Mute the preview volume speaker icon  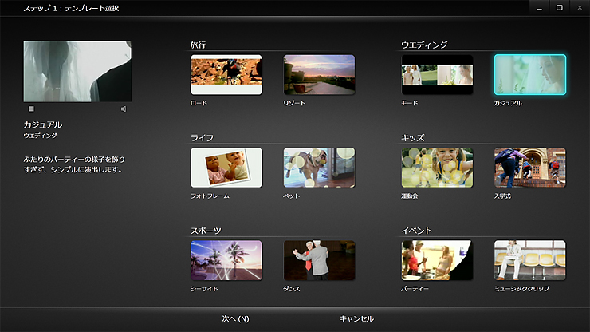(x=124, y=109)
